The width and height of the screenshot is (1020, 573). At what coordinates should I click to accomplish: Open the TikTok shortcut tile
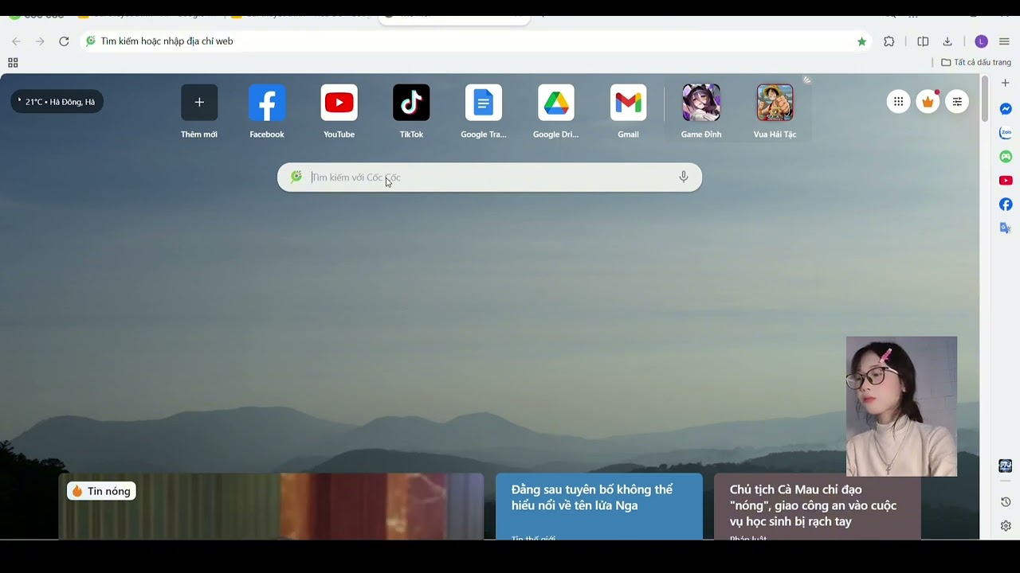tap(411, 112)
